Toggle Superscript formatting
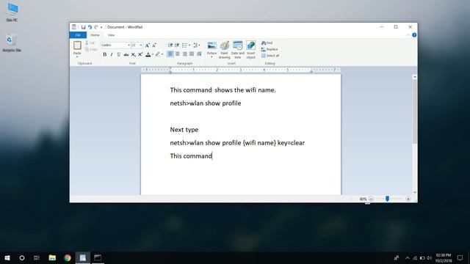 tap(140, 54)
